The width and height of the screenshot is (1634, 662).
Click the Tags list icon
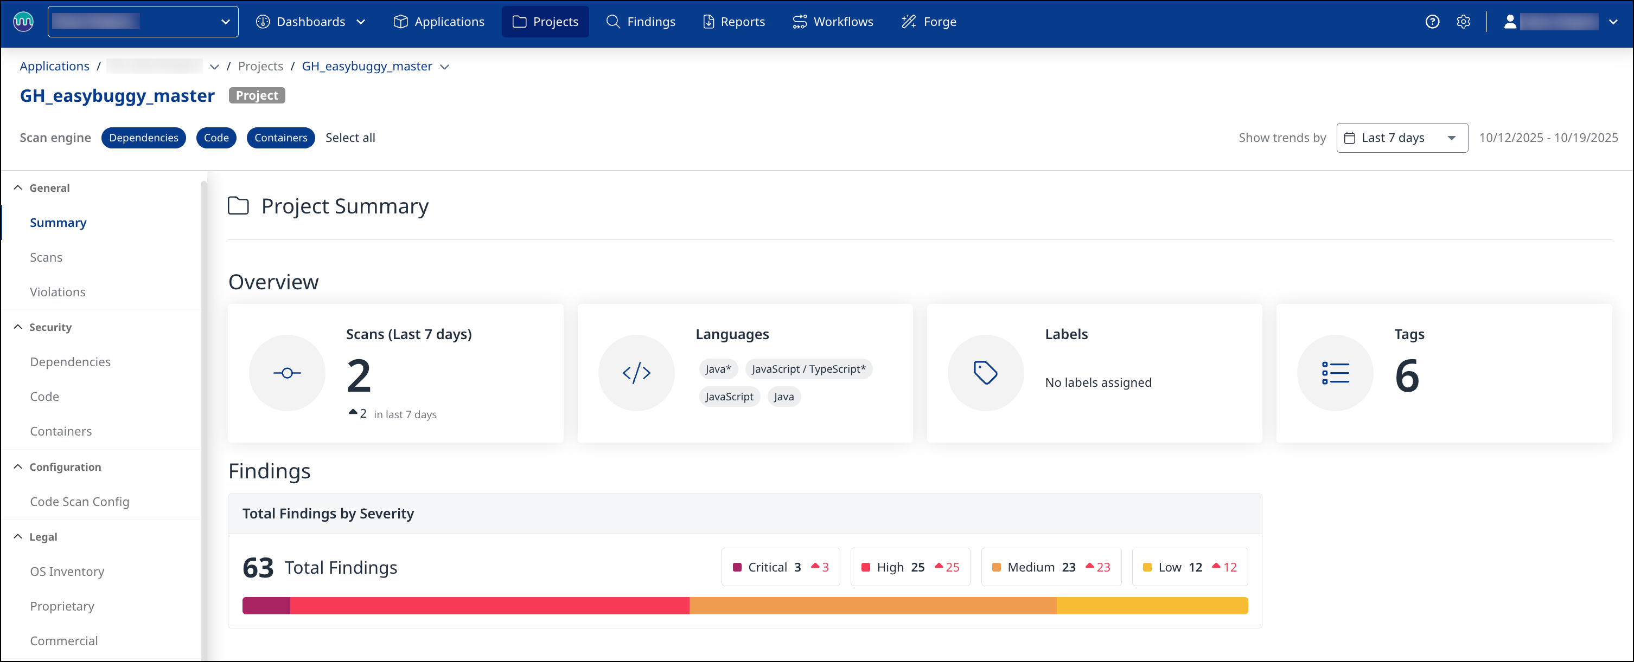(1335, 373)
